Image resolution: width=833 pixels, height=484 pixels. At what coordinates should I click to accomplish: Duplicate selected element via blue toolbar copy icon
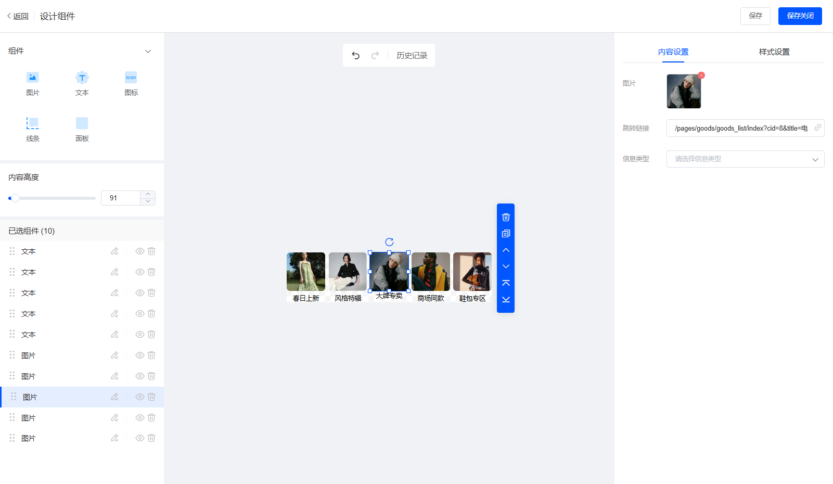(x=506, y=234)
